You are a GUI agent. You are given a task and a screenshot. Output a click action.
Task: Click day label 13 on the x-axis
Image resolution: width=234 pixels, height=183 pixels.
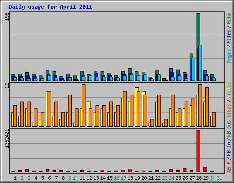(96, 178)
